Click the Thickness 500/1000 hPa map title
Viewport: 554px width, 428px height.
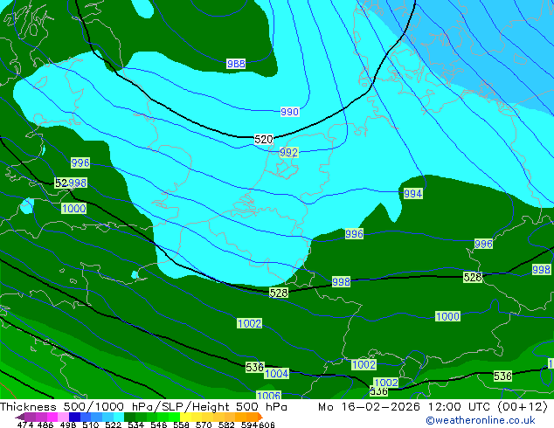pyautogui.click(x=143, y=407)
